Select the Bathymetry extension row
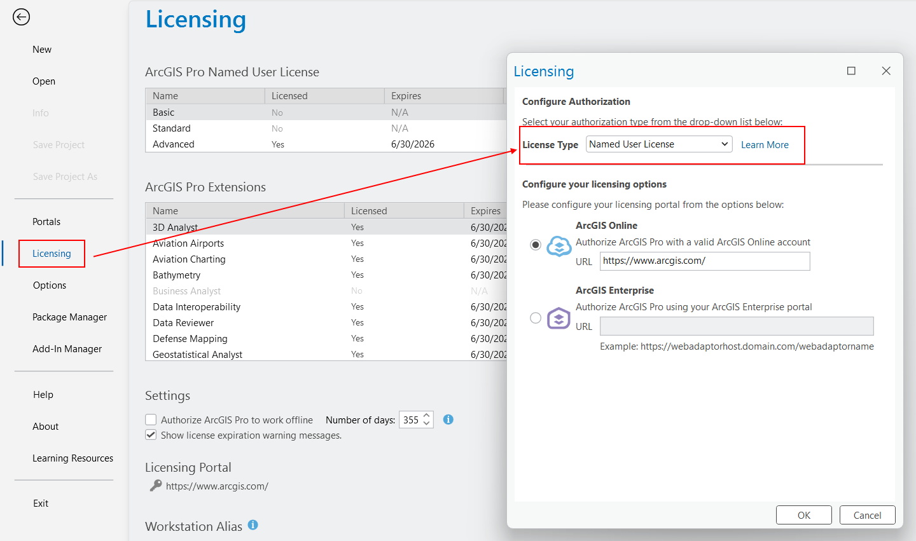 (x=326, y=275)
